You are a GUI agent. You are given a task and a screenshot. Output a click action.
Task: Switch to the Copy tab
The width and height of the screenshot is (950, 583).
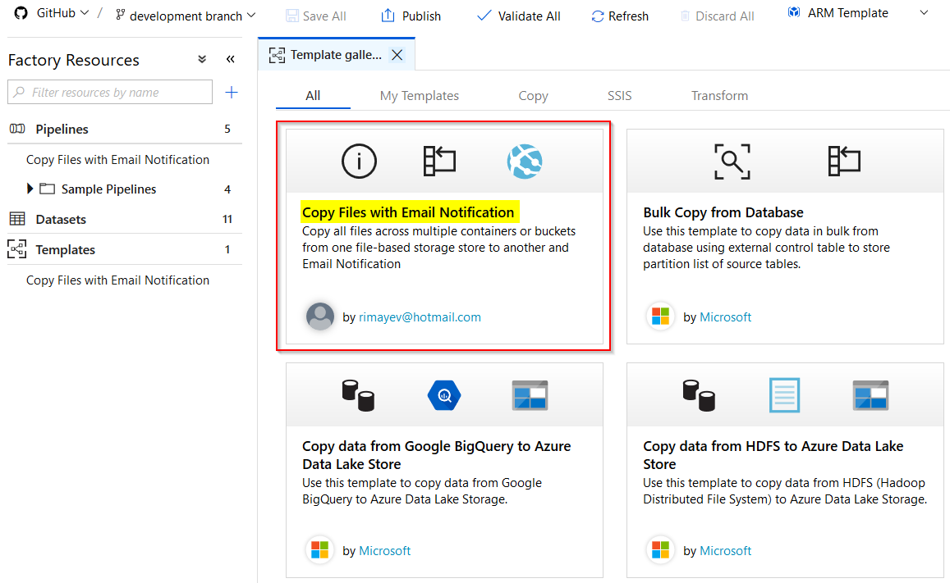pyautogui.click(x=533, y=96)
